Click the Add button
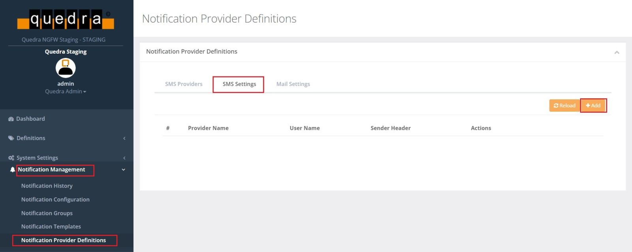Screen dimensions: 632x252 (593, 105)
